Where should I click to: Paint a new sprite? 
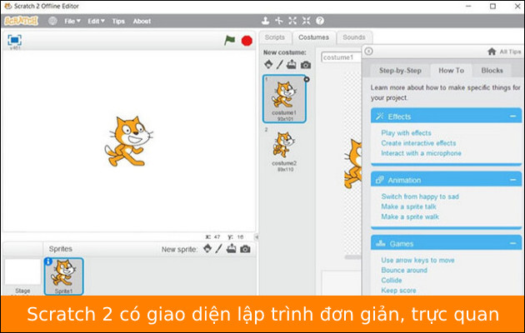218,249
